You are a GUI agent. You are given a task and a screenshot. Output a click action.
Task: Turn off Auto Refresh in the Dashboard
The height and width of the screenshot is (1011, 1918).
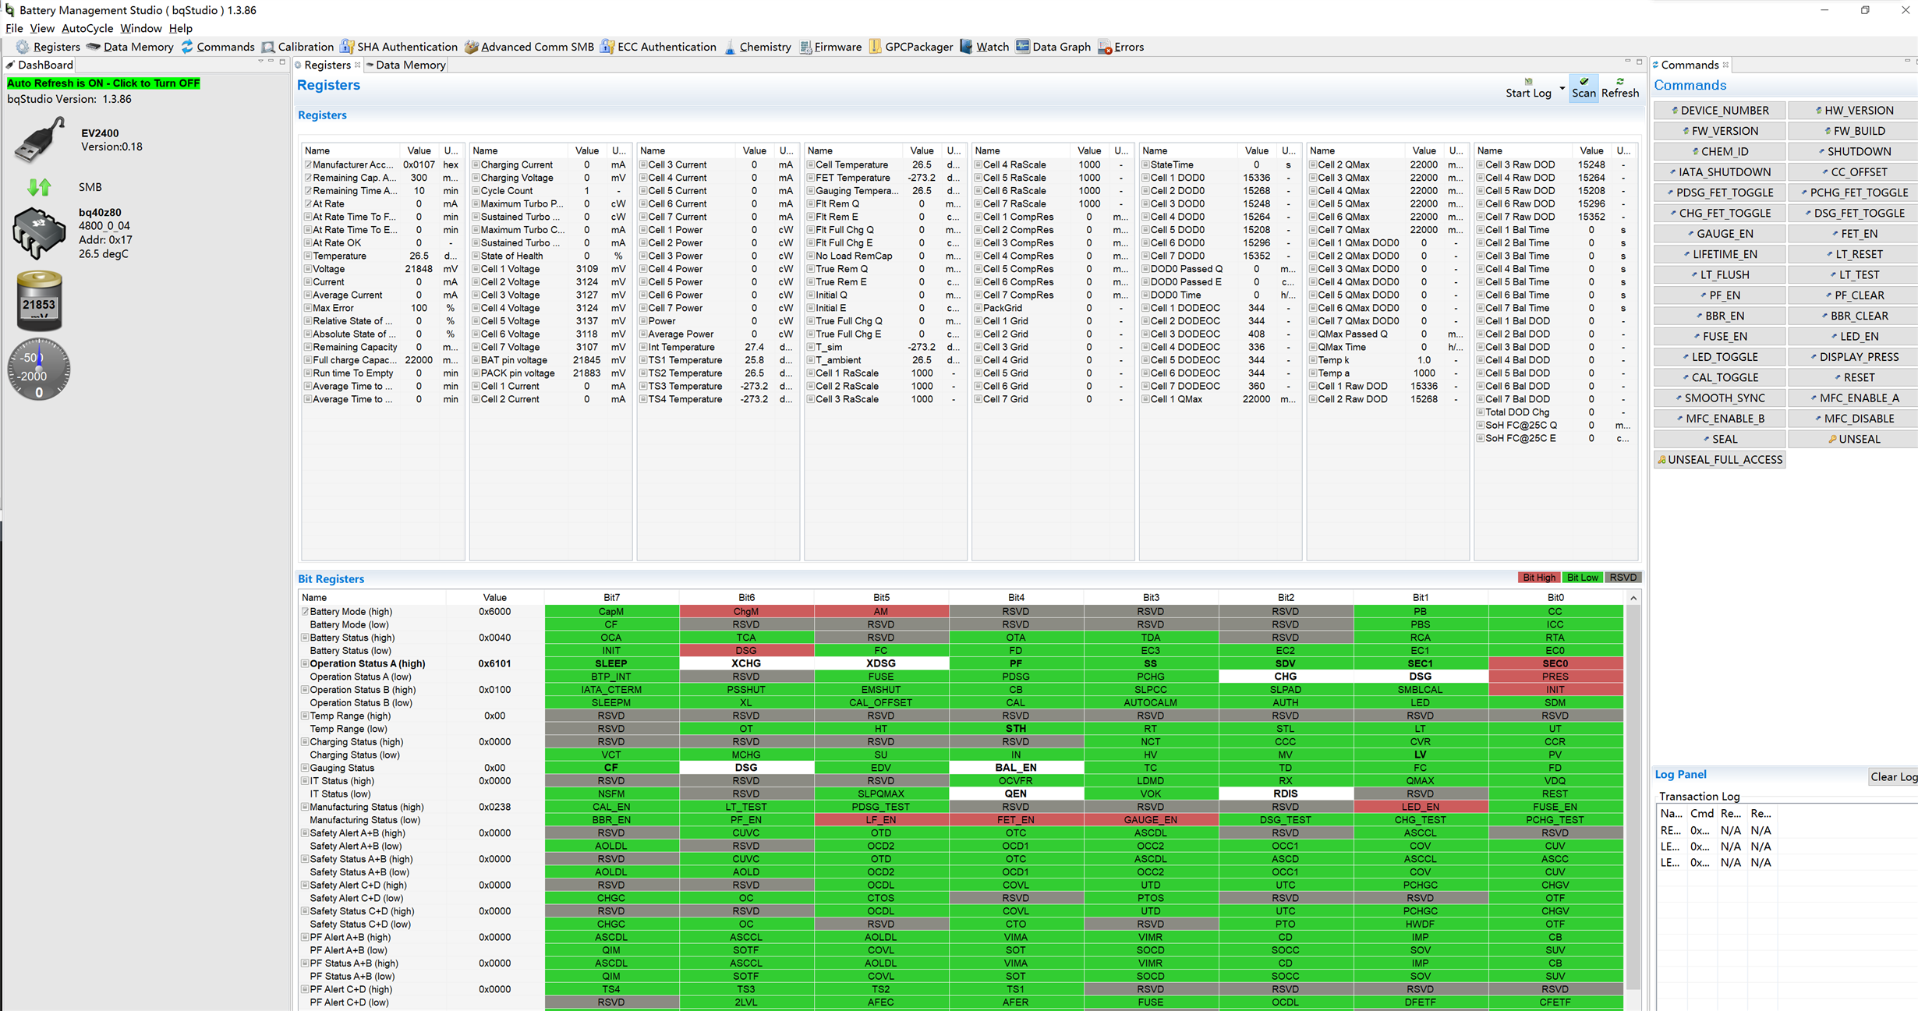coord(104,83)
